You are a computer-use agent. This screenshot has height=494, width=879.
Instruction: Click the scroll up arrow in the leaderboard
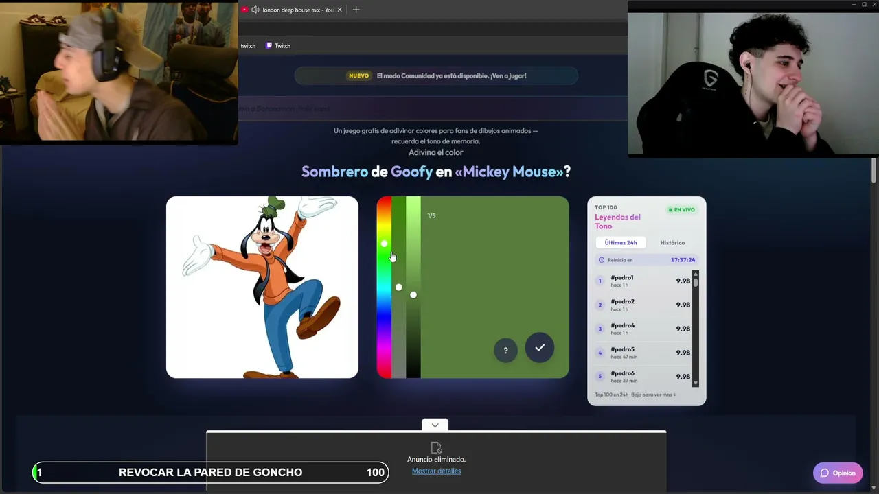(x=696, y=274)
